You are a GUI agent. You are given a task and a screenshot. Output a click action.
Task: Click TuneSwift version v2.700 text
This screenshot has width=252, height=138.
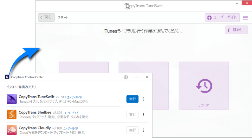61,97
